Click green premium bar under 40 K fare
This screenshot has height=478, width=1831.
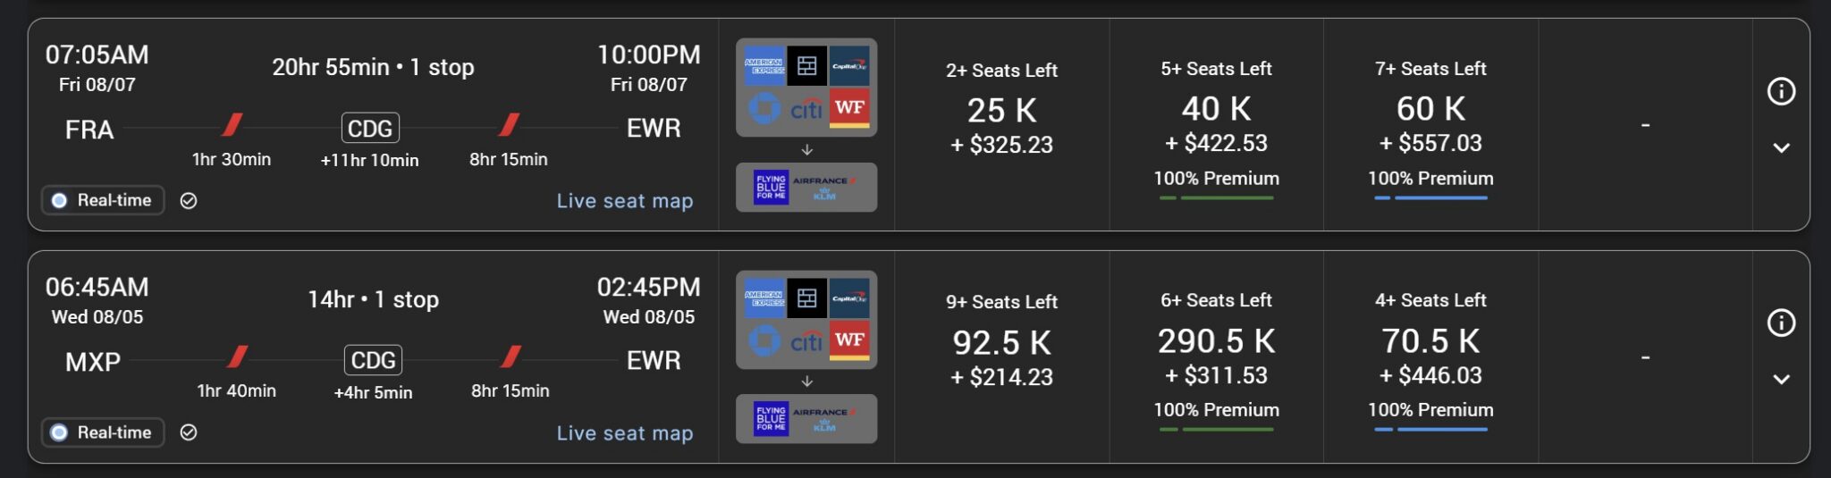pos(1226,197)
